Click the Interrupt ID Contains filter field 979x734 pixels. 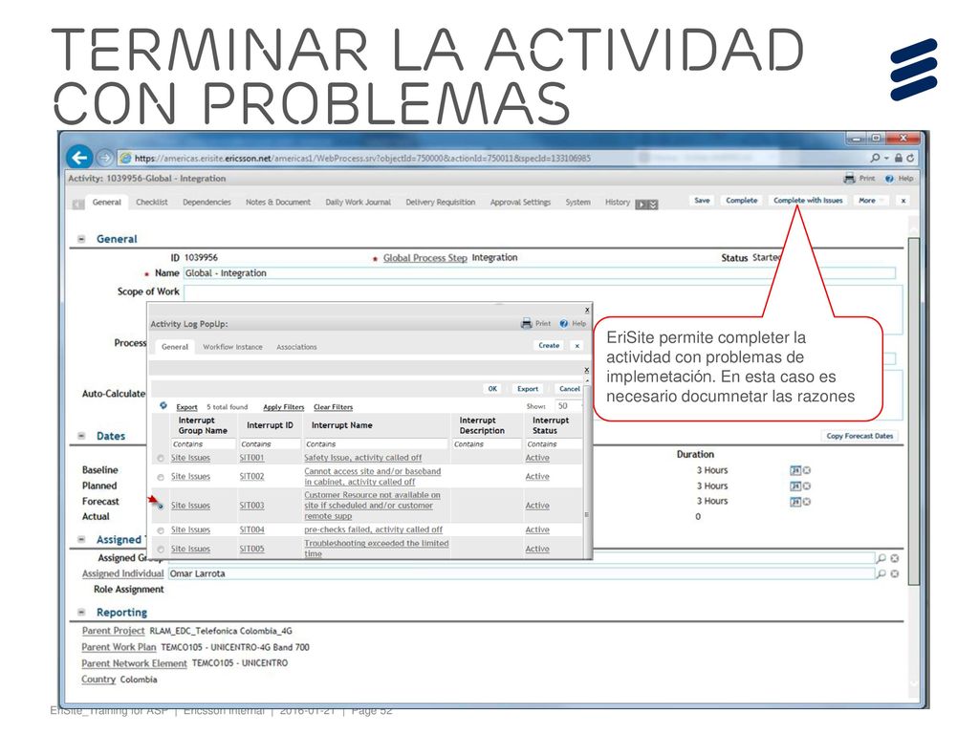click(x=270, y=444)
